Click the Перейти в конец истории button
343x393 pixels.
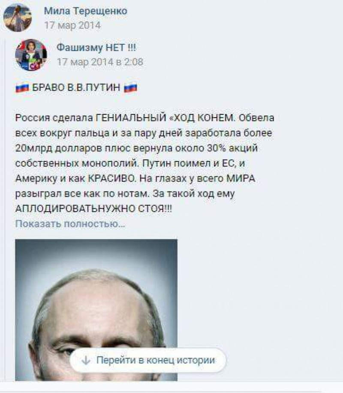(148, 360)
